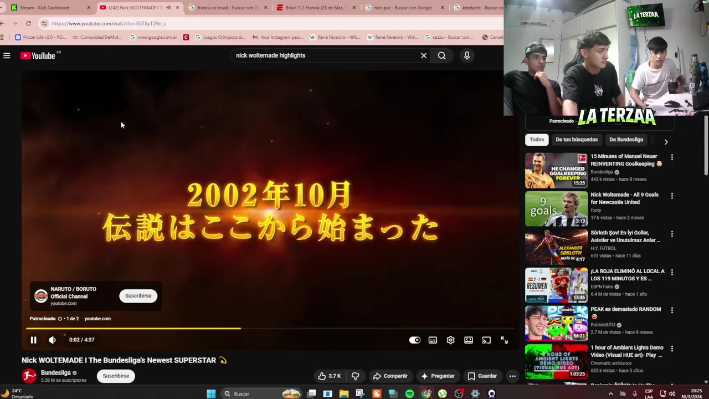Open options for Sørloth Şov video

coord(672,234)
